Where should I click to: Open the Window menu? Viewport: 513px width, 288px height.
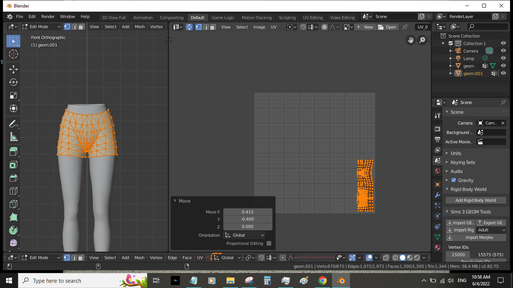[68, 16]
